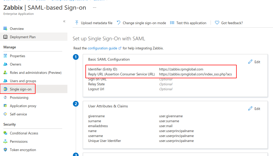Image resolution: width=273 pixels, height=156 pixels.
Task: Collapse the sidebar with double-chevron
Action: 64,21
